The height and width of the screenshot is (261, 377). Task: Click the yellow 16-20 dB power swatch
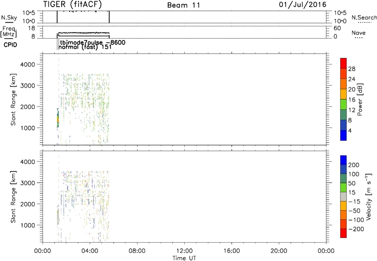344,94
